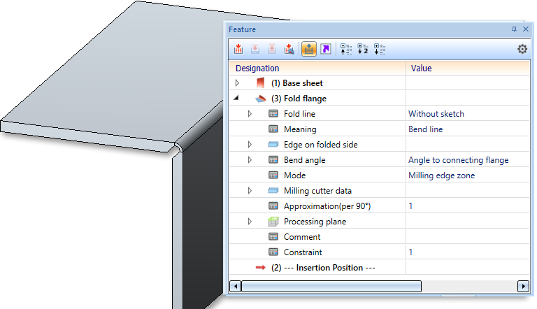
Task: Select the (3) Fold flange feature
Action: [x=299, y=99]
